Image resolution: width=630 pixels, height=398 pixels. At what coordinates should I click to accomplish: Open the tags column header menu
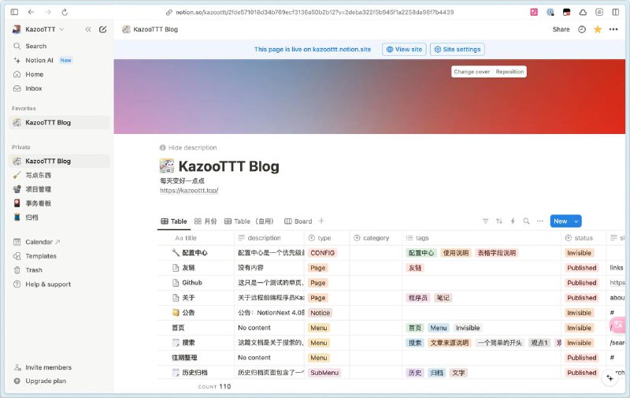coord(481,238)
